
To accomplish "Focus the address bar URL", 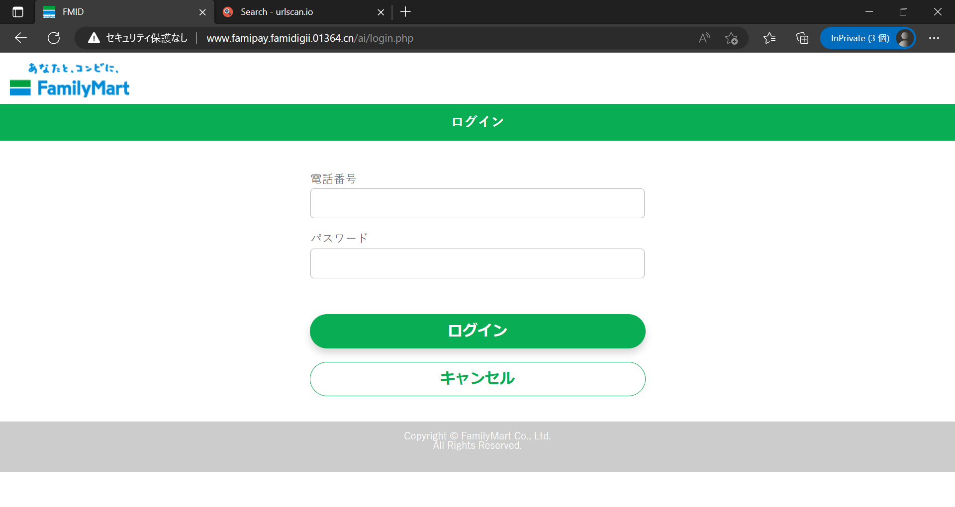I will [310, 38].
